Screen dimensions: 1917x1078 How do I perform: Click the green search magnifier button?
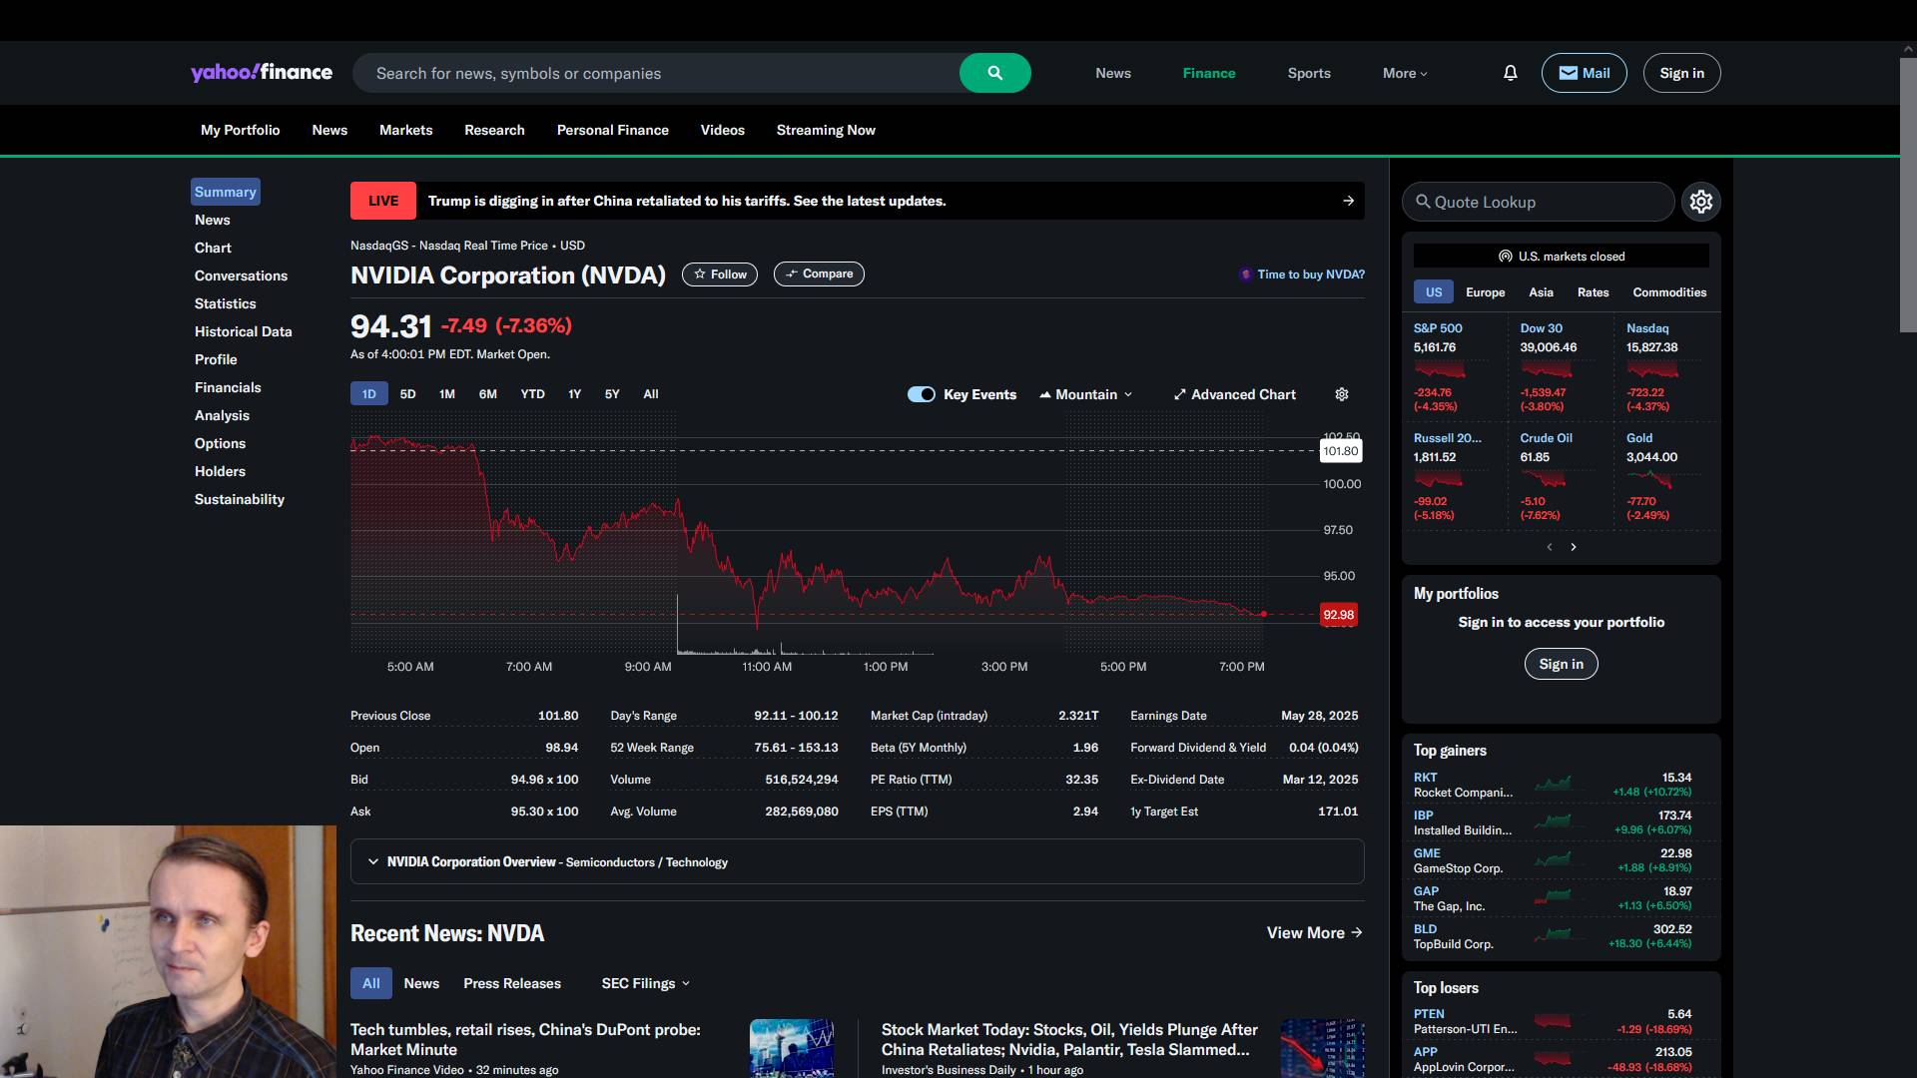[x=994, y=73]
